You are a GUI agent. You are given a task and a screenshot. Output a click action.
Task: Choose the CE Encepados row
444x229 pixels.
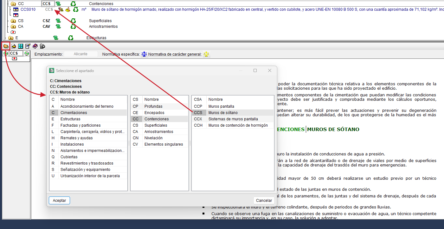point(159,113)
